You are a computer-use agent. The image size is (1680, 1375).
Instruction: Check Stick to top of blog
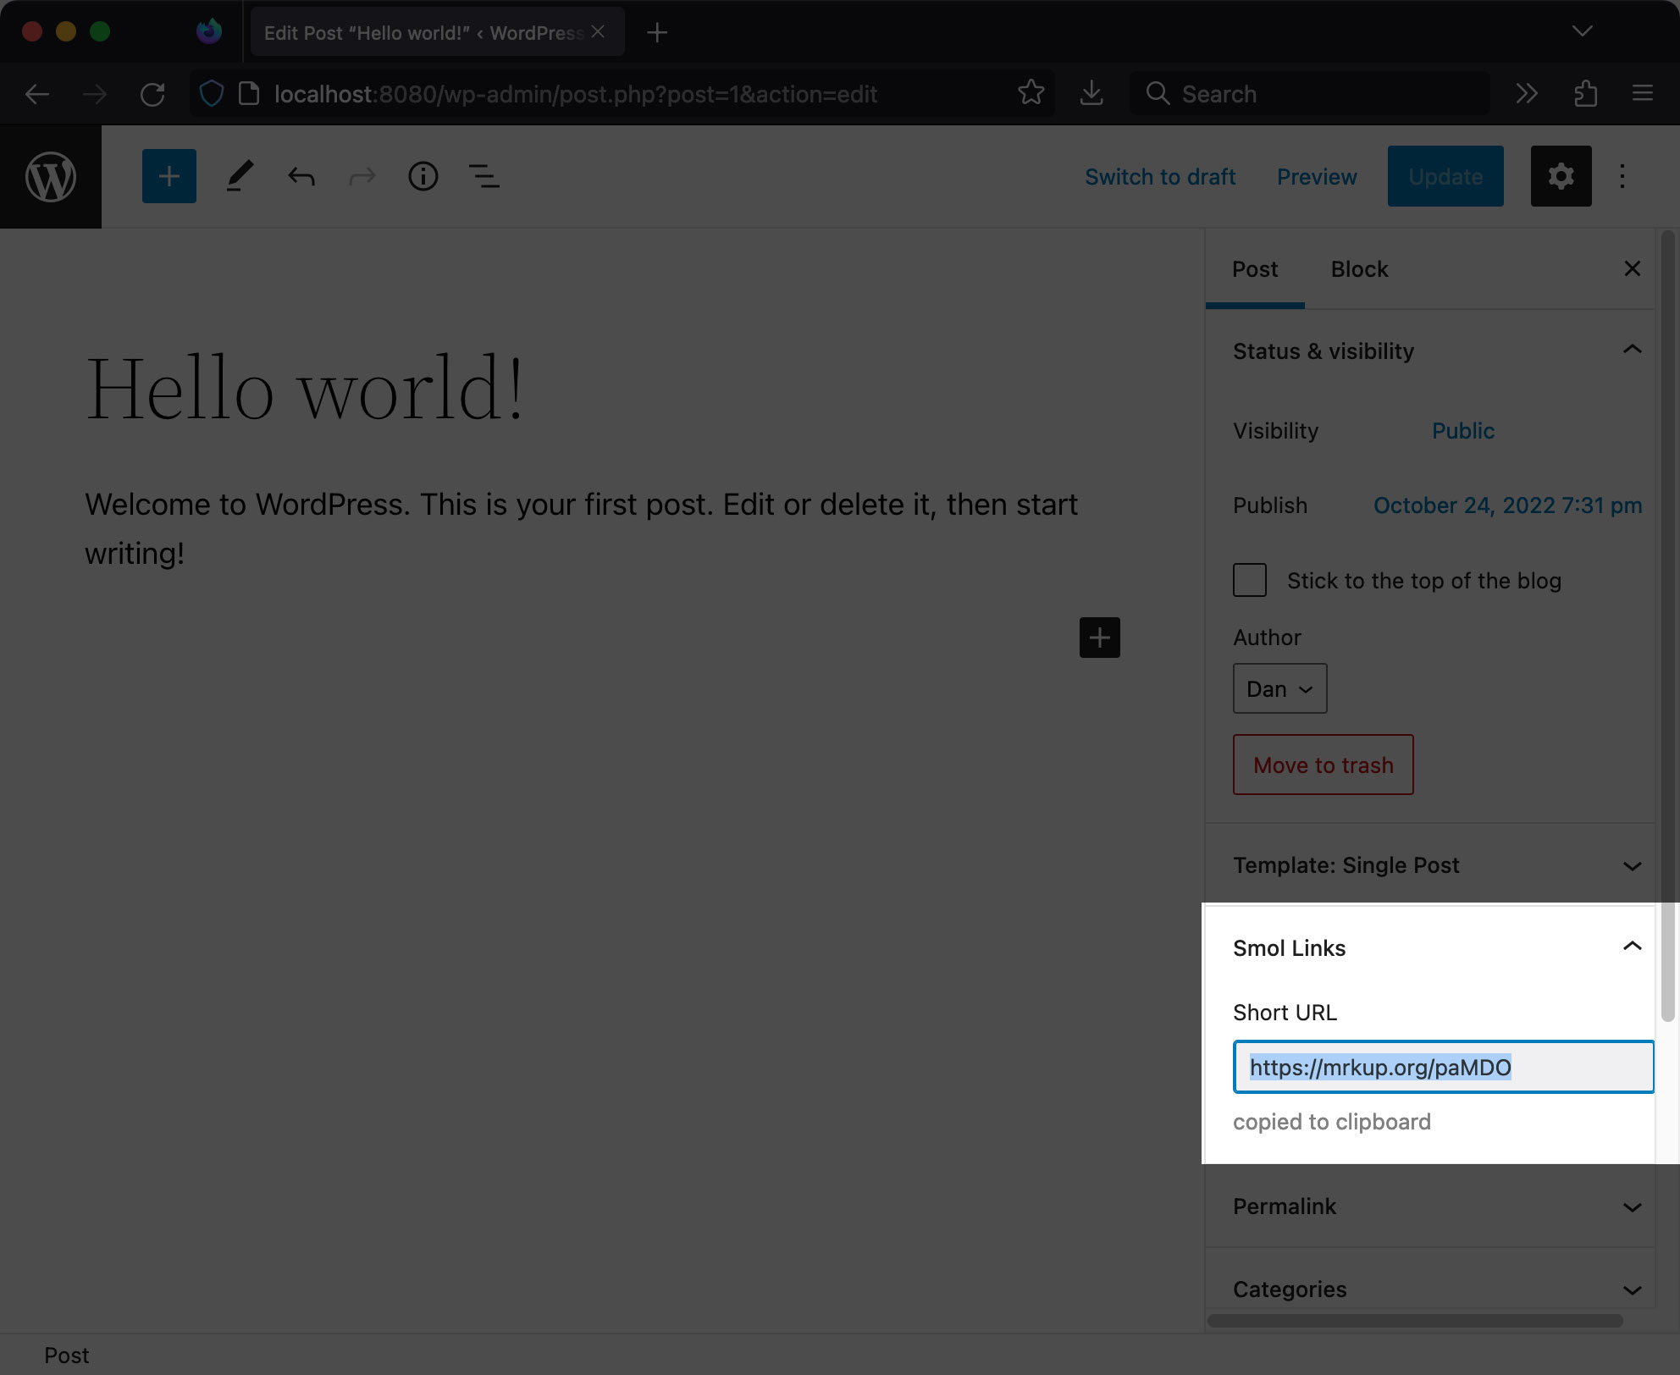click(1249, 581)
